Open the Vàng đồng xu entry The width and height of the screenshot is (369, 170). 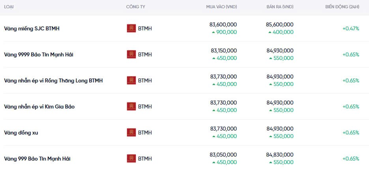click(x=21, y=133)
